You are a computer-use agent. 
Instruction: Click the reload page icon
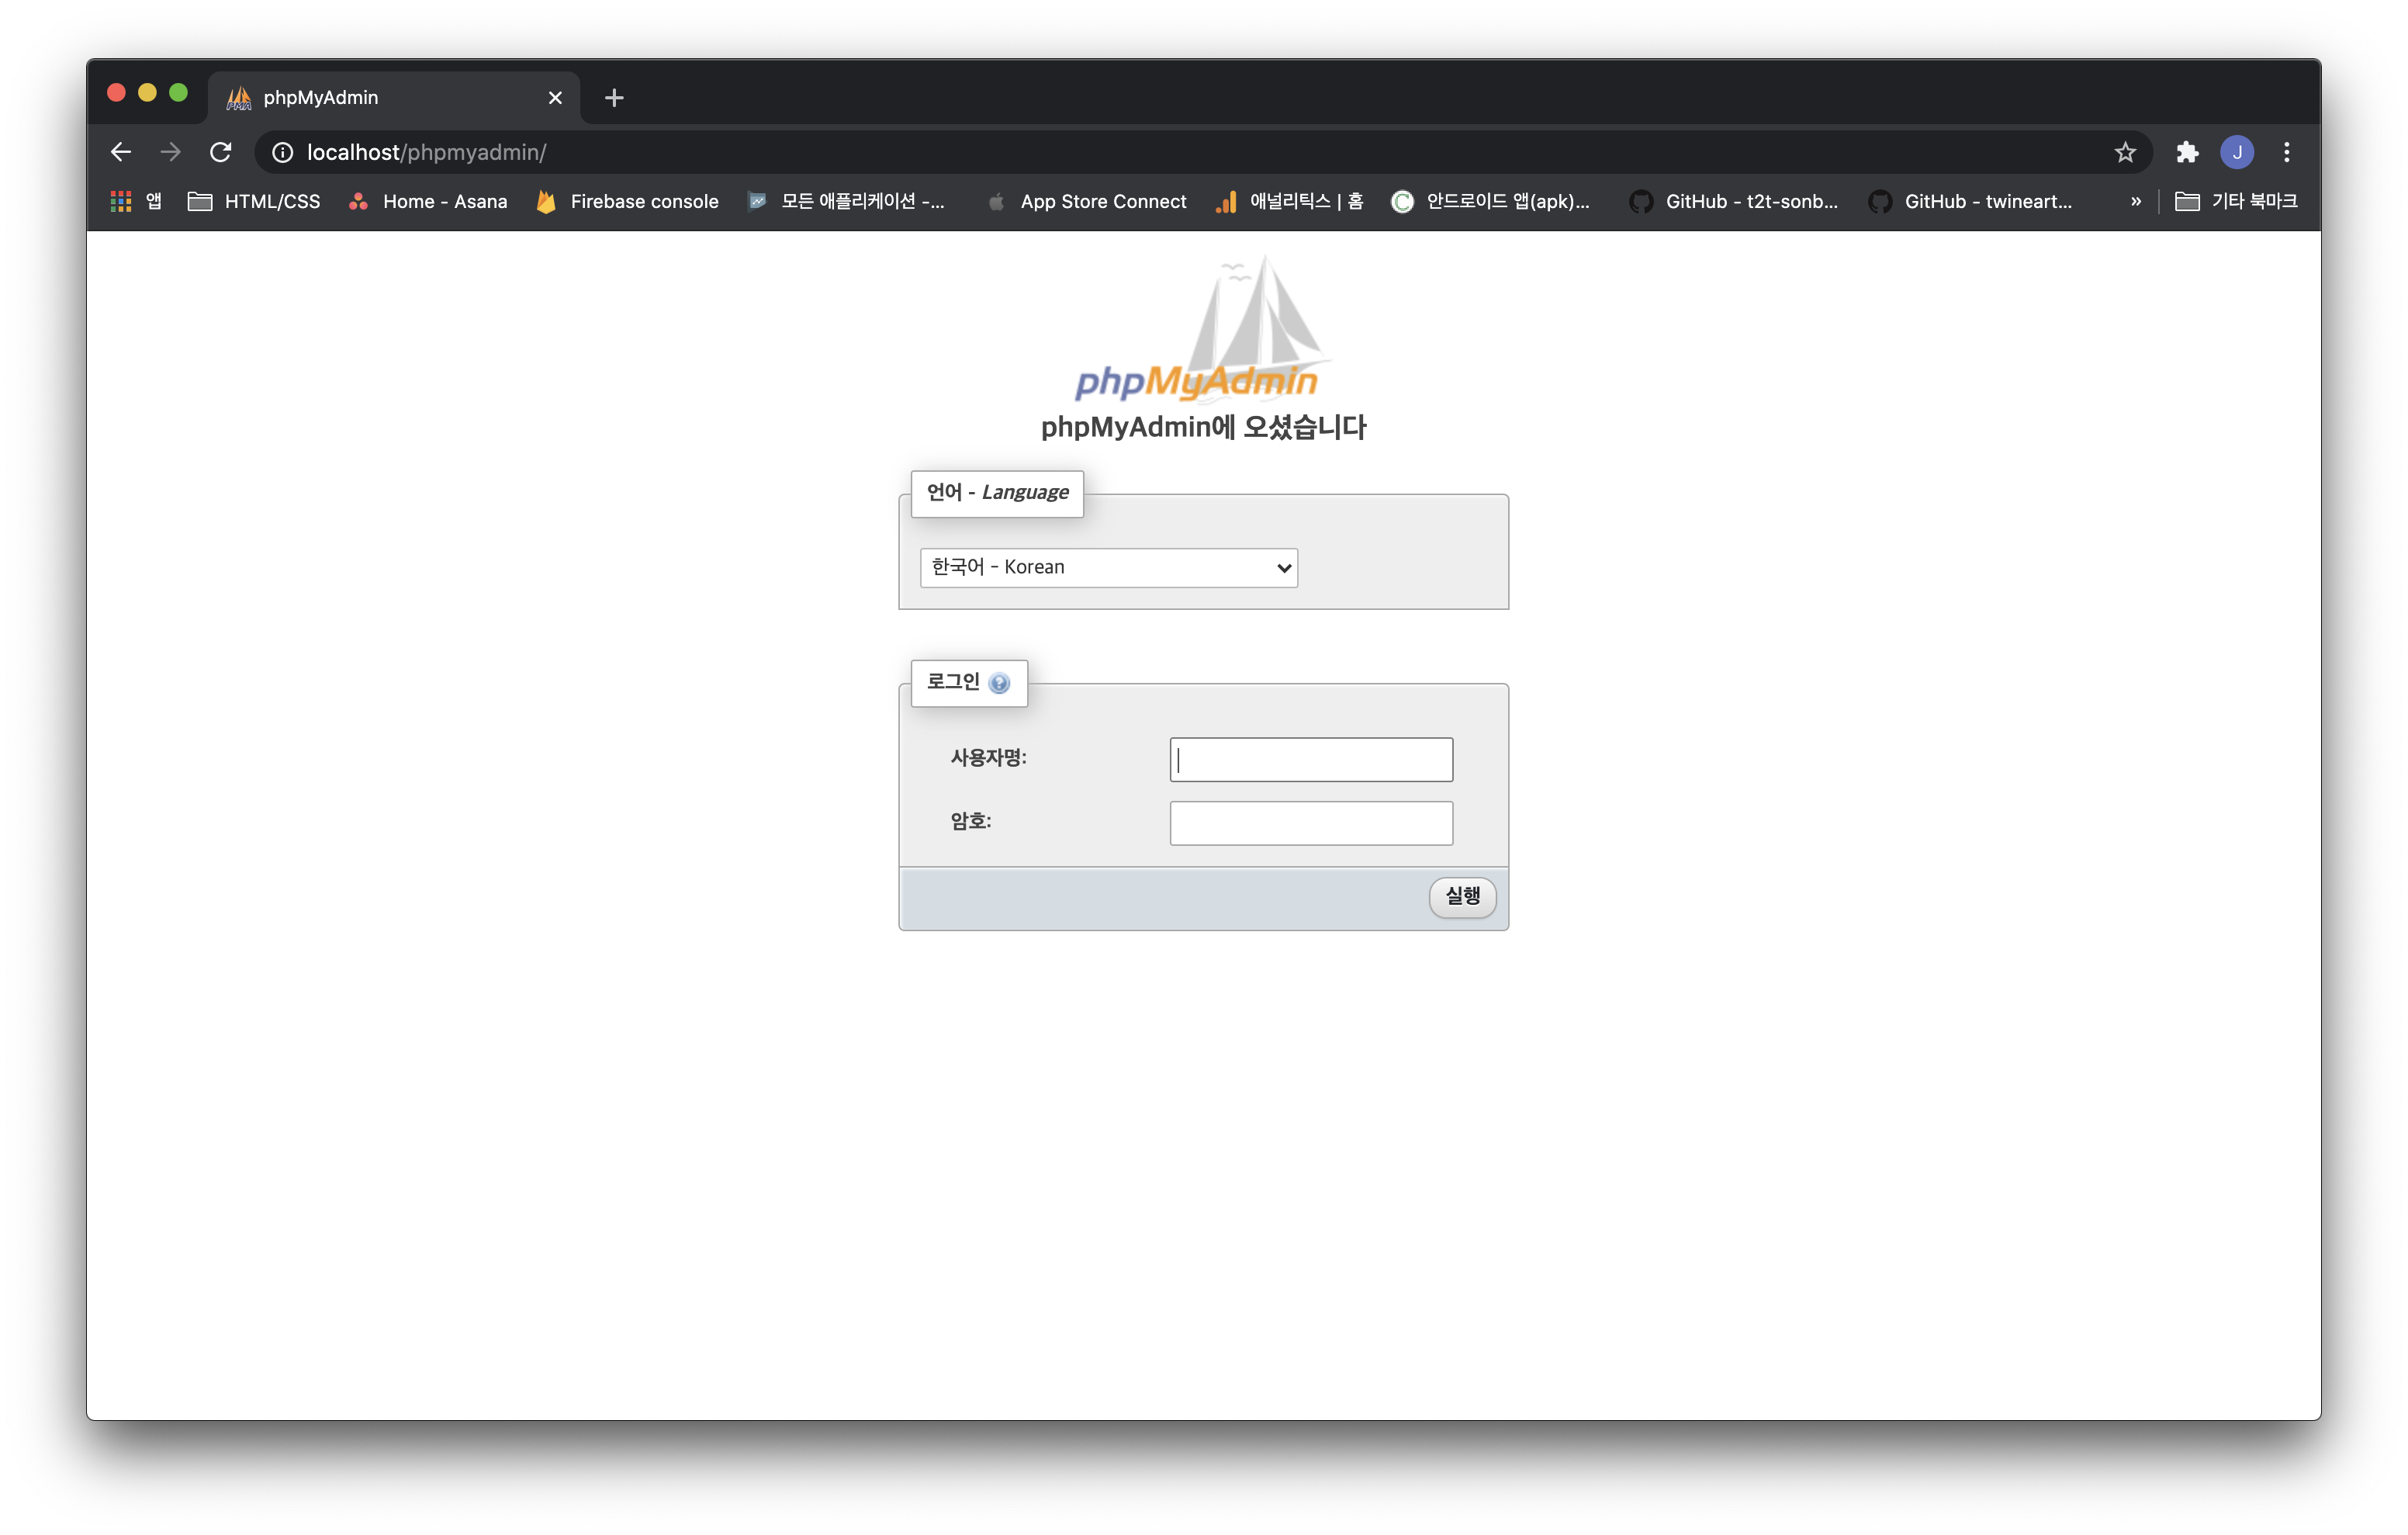tap(221, 152)
